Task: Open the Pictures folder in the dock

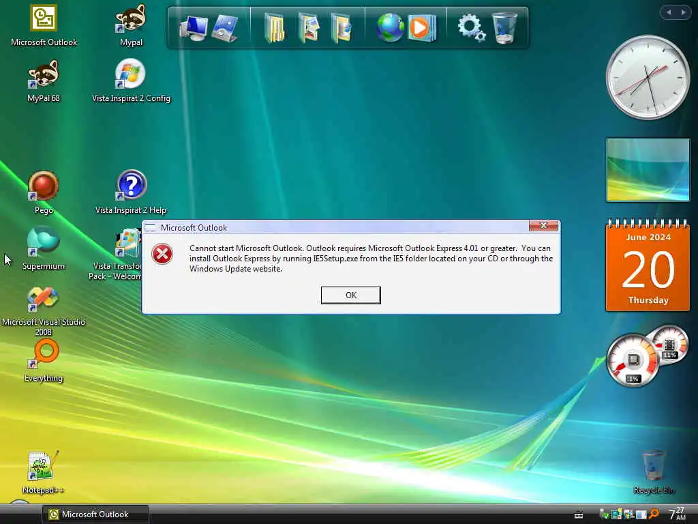Action: pyautogui.click(x=309, y=27)
